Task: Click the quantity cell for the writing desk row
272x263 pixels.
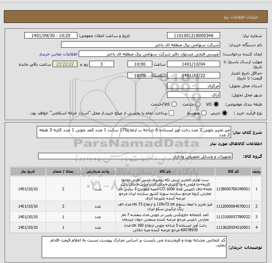Action: pos(63,206)
